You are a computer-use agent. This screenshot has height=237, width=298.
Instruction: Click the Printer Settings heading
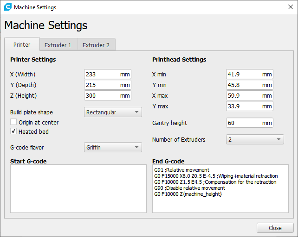tap(33, 60)
